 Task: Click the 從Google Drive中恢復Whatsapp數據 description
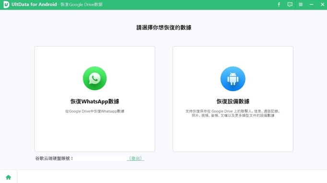pos(94,111)
